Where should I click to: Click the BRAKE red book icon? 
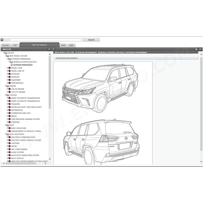[x=10, y=116]
